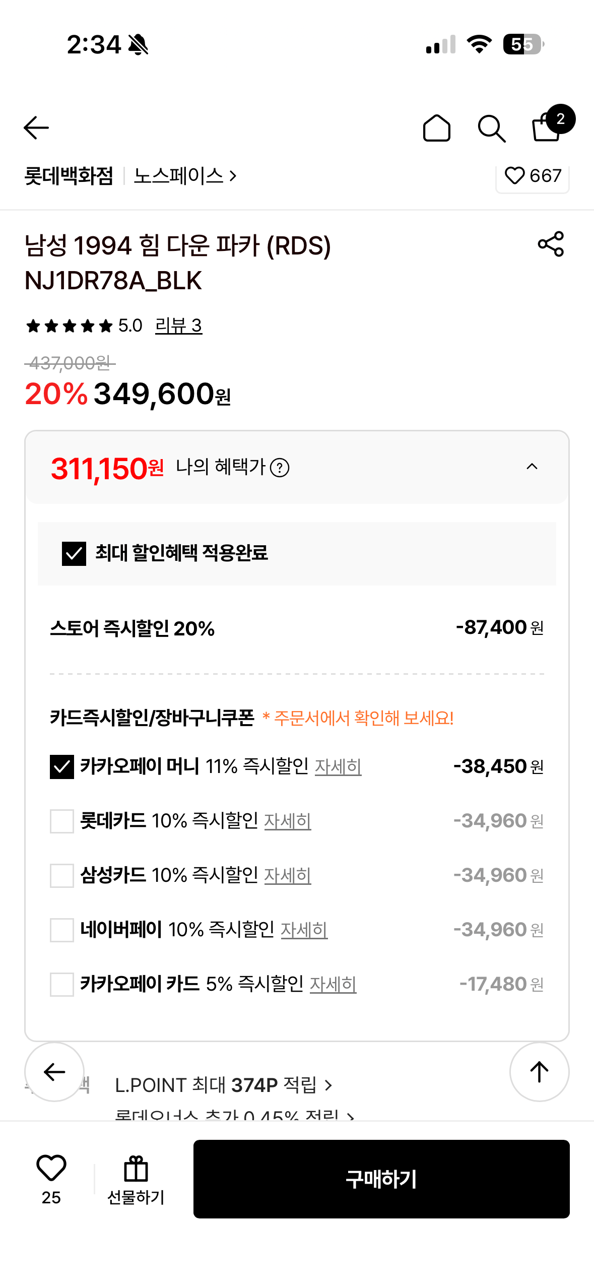This screenshot has width=594, height=1288.
Task: Open the 리뷰 3 reviews link
Action: coord(178,326)
